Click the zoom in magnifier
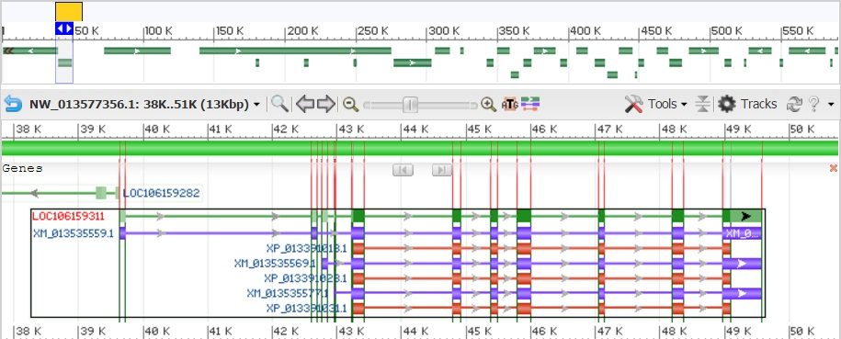 tap(488, 104)
